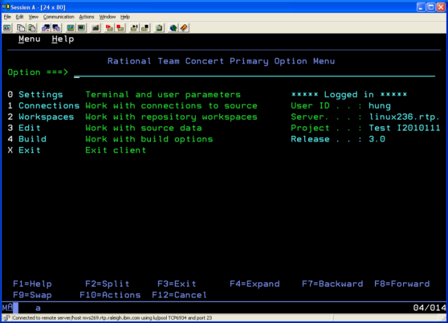
Task: Click the Session A title bar icon
Action: coord(6,7)
